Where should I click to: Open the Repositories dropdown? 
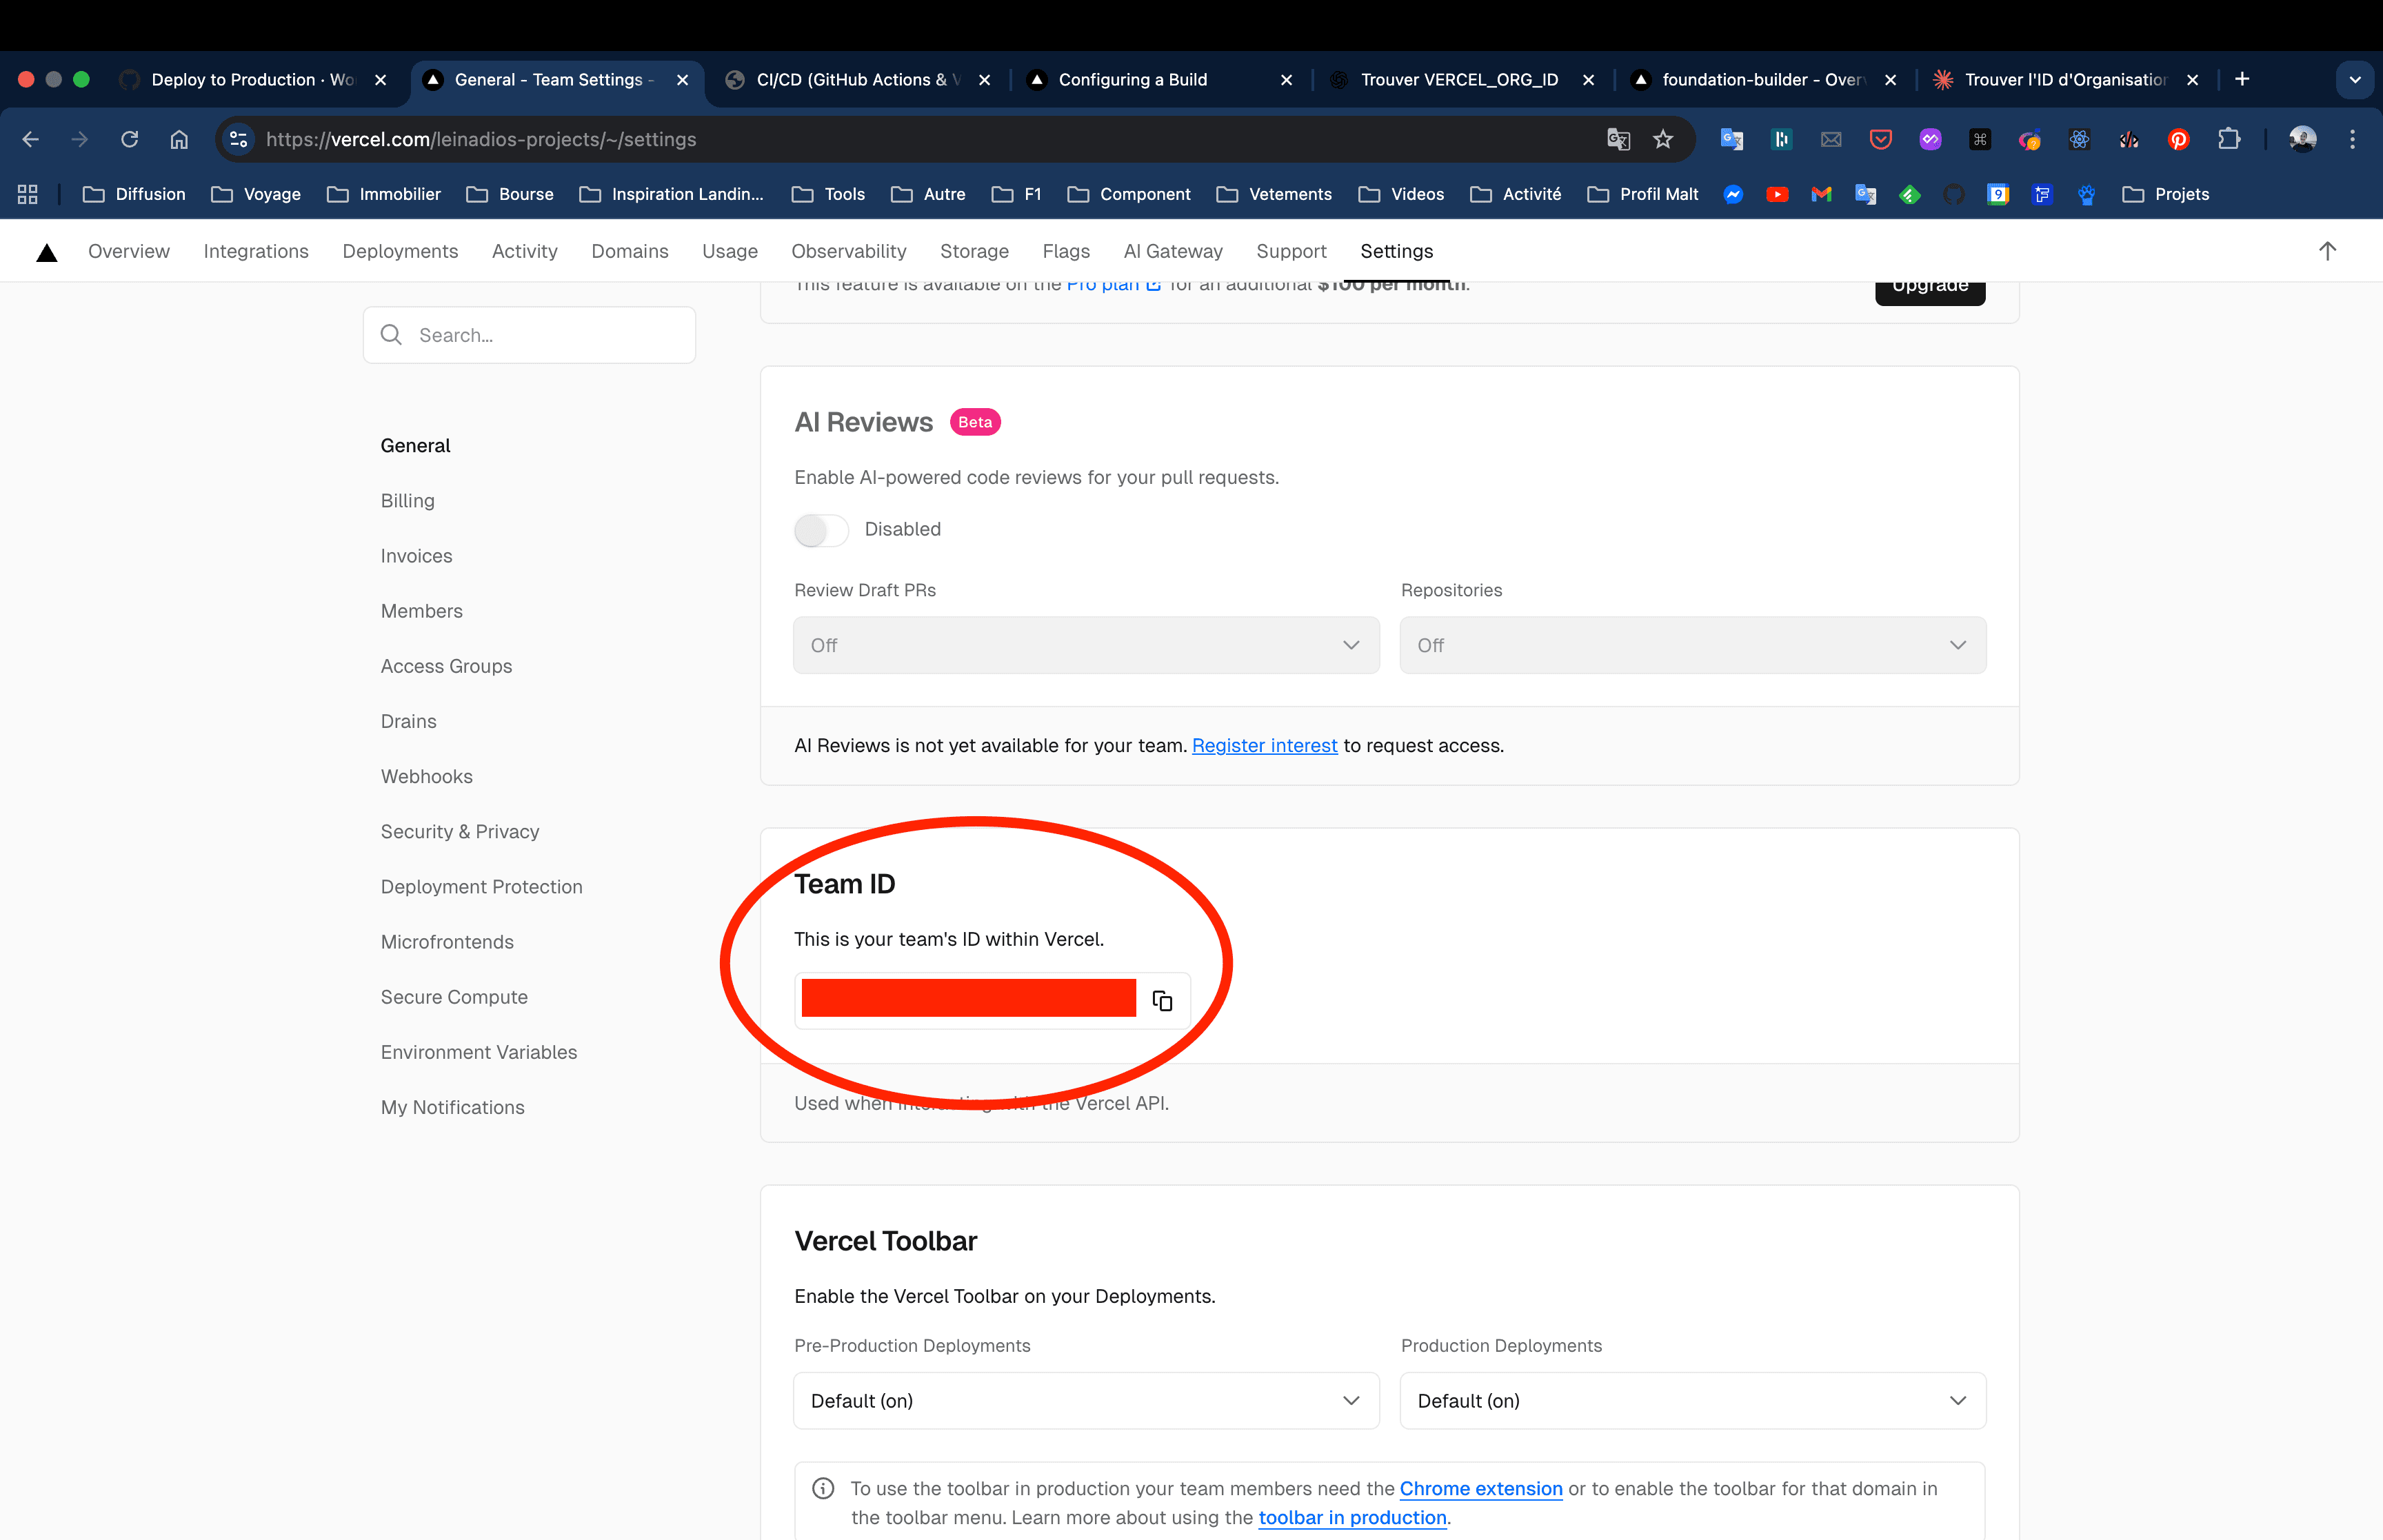(x=1692, y=645)
